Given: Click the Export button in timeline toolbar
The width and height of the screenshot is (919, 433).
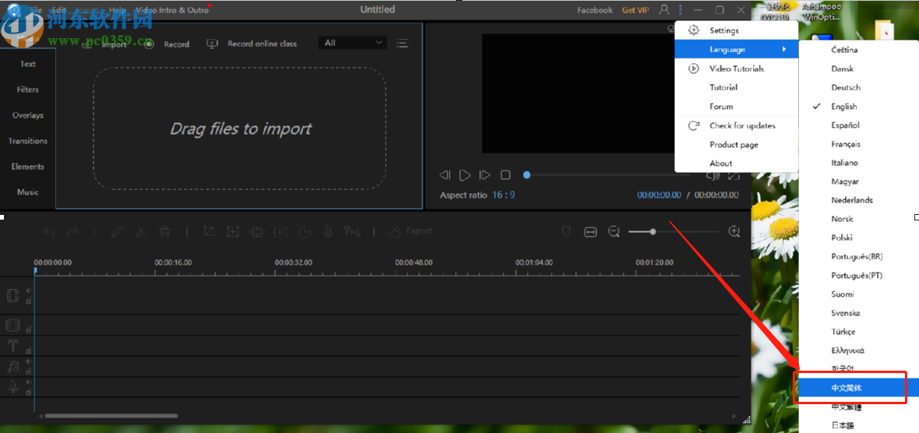Looking at the screenshot, I should 410,231.
